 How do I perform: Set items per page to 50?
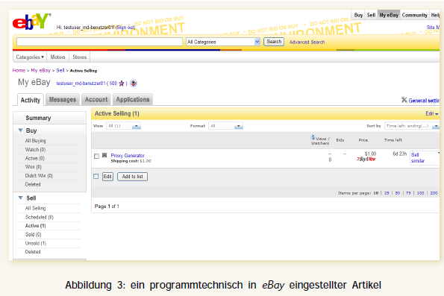pyautogui.click(x=398, y=193)
